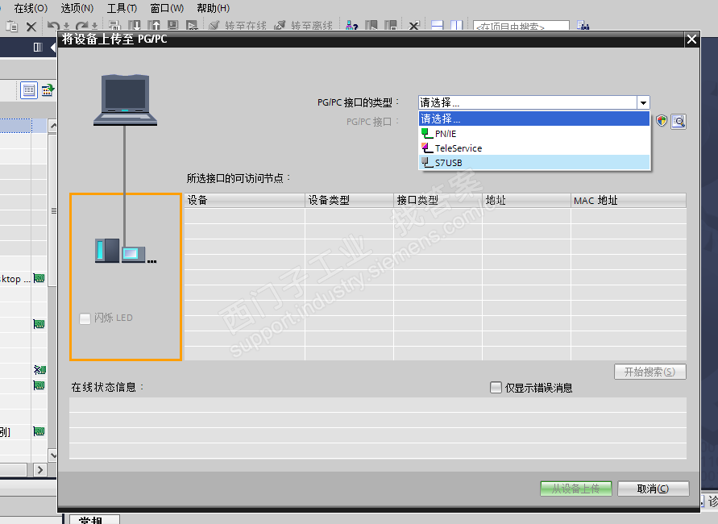Screen dimensions: 718x524
Task: Pick S7USB in the dropdown list
Action: [x=534, y=163]
